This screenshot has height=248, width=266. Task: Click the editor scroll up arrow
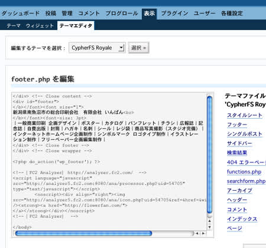(210, 221)
